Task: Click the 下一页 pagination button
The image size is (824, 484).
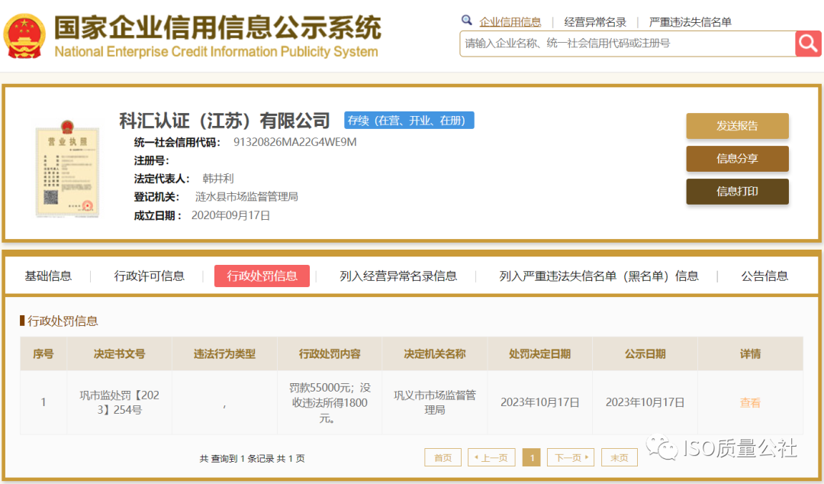Action: (x=571, y=458)
